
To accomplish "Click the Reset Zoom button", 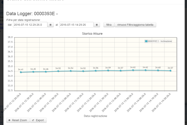I will coord(17,120).
